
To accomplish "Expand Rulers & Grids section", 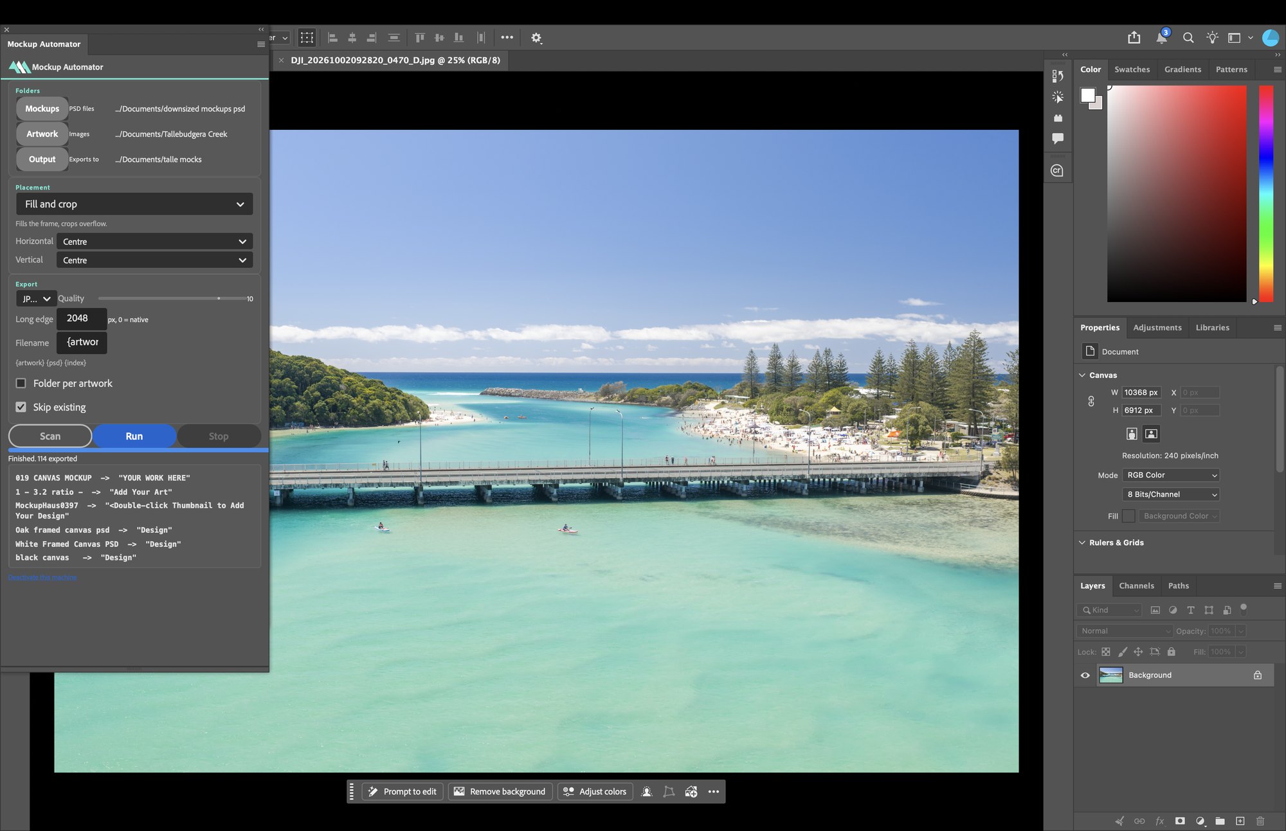I will pos(1082,542).
